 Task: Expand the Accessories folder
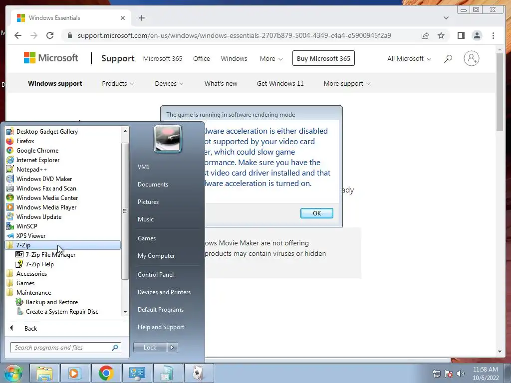(31, 274)
